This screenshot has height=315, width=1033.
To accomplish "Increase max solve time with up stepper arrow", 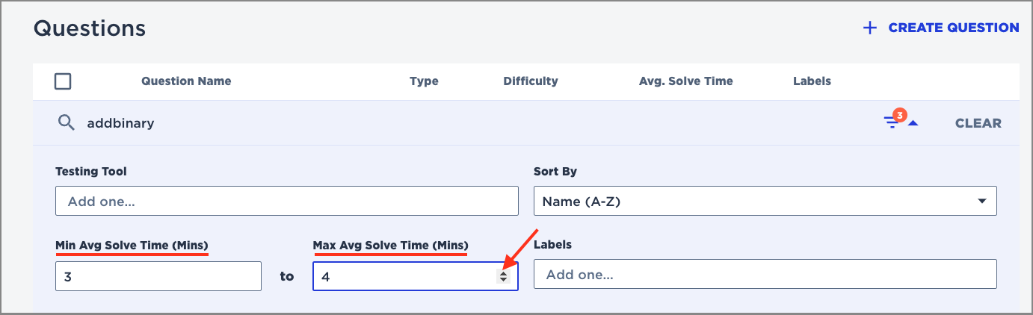I will pyautogui.click(x=504, y=272).
